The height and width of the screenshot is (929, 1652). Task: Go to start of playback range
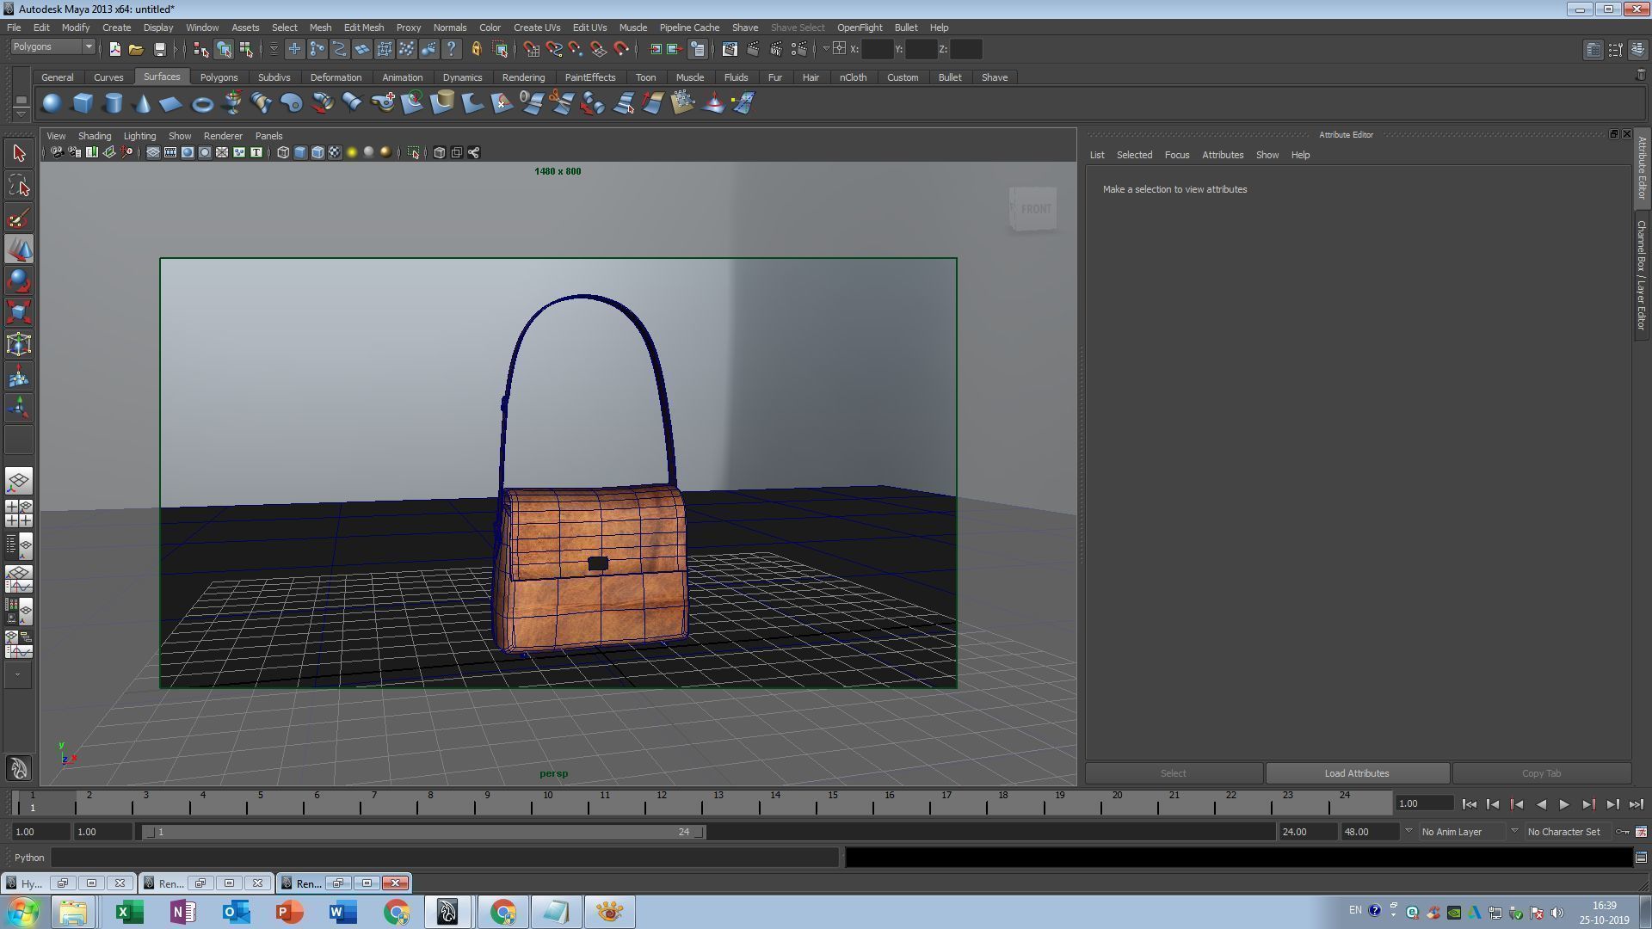(1470, 804)
